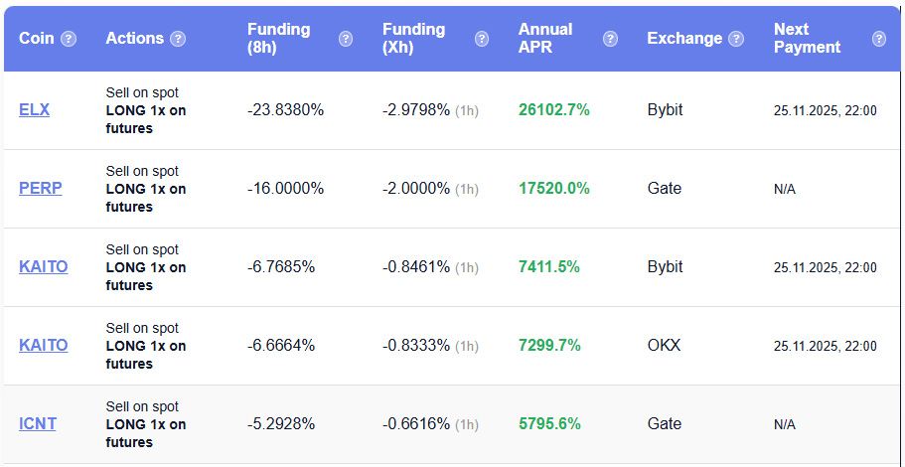Image resolution: width=905 pixels, height=467 pixels.
Task: Open the KAITO link in the OKX row
Action: pos(43,346)
